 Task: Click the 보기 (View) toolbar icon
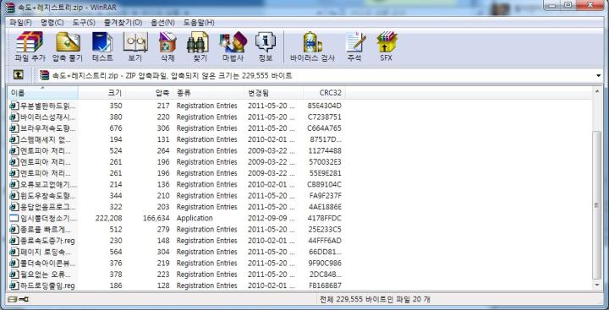click(x=135, y=46)
